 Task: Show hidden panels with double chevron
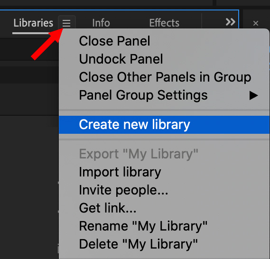click(x=231, y=22)
